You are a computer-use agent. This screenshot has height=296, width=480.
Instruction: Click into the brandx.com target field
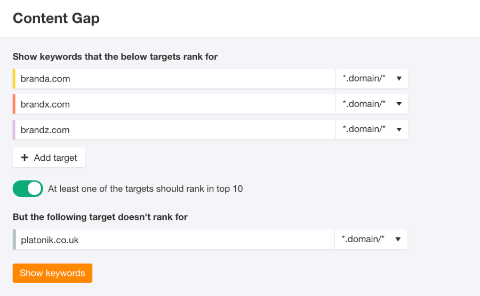[175, 104]
